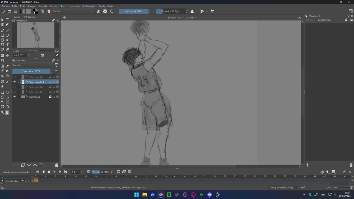
Task: Select the Rectangle tool
Action: click(2, 35)
